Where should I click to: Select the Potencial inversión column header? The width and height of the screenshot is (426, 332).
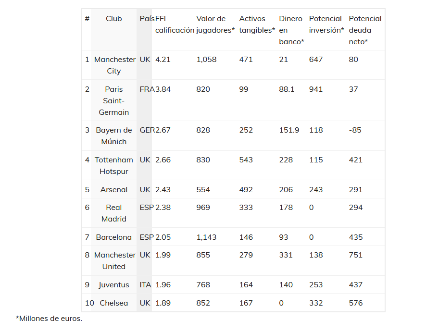326,25
